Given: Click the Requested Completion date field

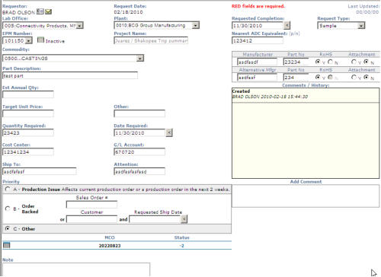Looking at the screenshot, I should (x=258, y=26).
